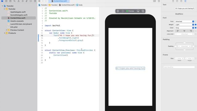Screen dimensions: 197x111
Task: Click the Text content field in inspector
Action: coord(185,8)
